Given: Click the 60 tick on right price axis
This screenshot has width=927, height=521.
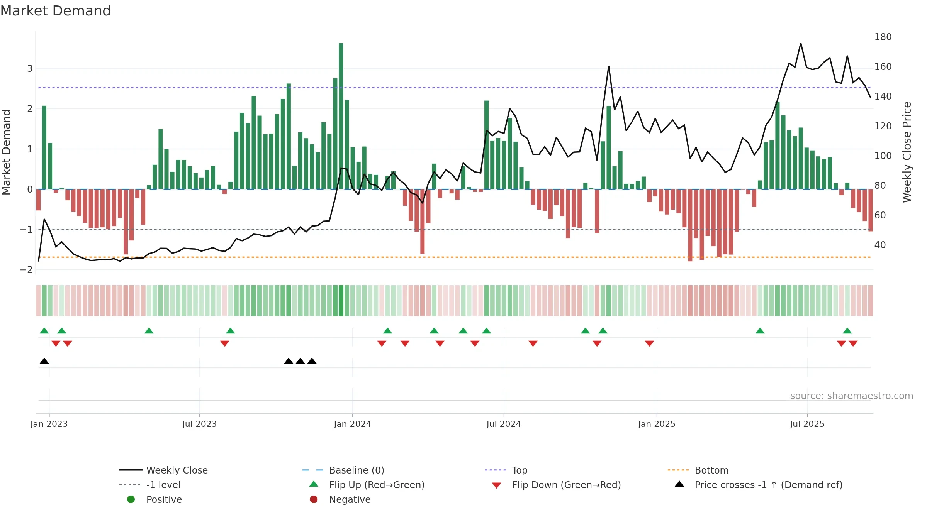Looking at the screenshot, I should point(880,215).
